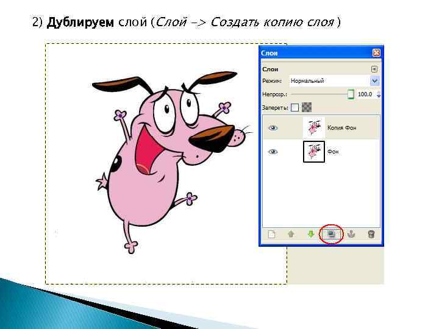Screen dimensions: 439x329
Task: Click the opacity value field 100,0
Action: point(365,94)
